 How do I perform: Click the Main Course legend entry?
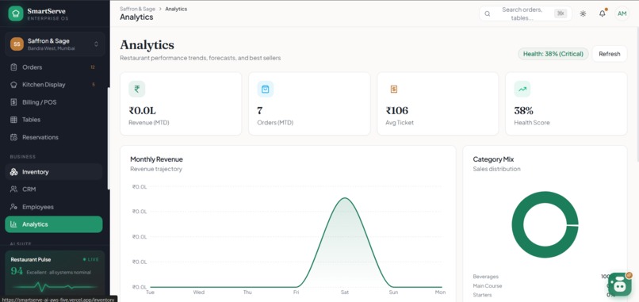pos(488,286)
